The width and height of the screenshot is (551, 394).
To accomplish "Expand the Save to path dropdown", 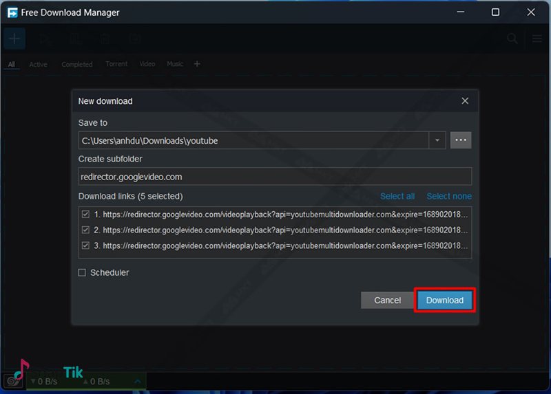I will coord(437,140).
